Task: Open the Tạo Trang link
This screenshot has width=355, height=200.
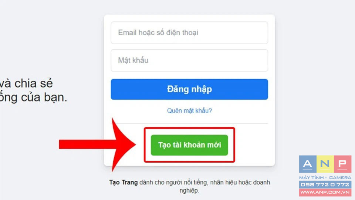Action: coord(124,182)
